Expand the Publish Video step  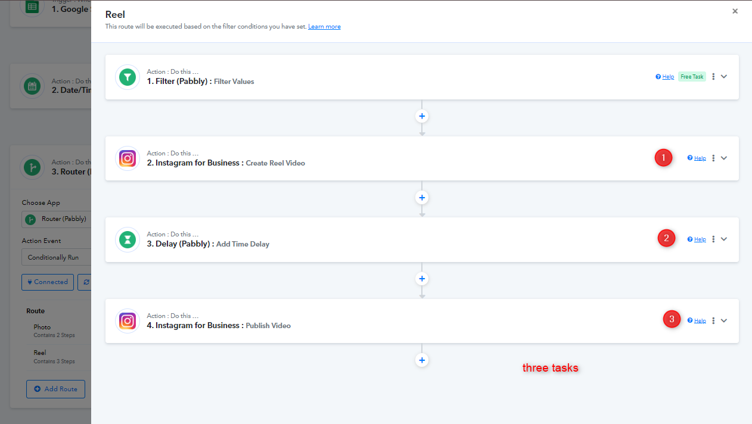[x=724, y=320]
